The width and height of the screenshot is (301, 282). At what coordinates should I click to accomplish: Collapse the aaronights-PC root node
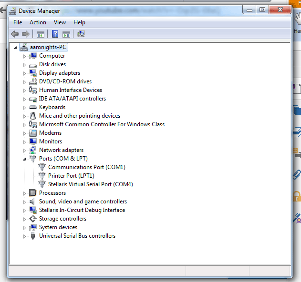tap(15, 48)
